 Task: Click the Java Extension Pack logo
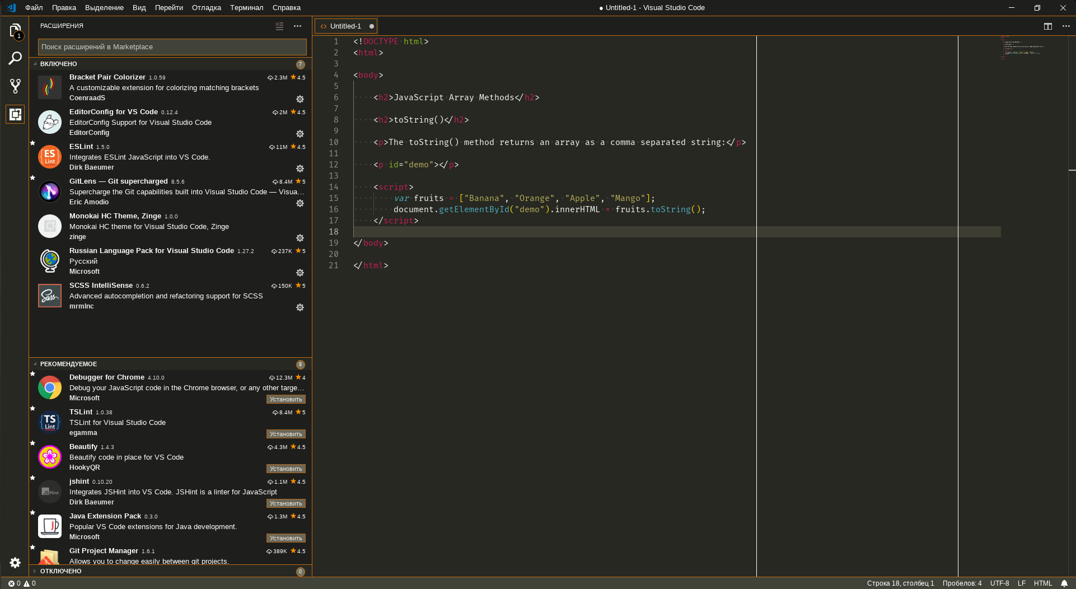50,526
